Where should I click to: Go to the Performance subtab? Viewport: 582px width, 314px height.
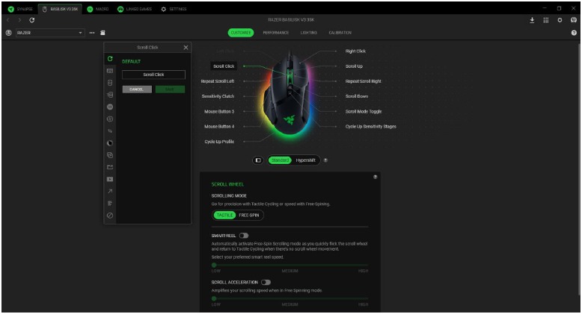click(x=276, y=33)
